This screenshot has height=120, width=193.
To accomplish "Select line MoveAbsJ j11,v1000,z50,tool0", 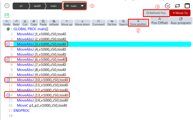I will [x=42, y=85].
